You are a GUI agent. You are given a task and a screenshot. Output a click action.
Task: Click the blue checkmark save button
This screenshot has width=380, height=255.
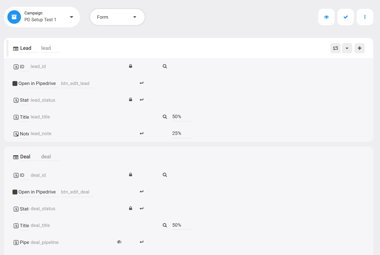(x=346, y=17)
